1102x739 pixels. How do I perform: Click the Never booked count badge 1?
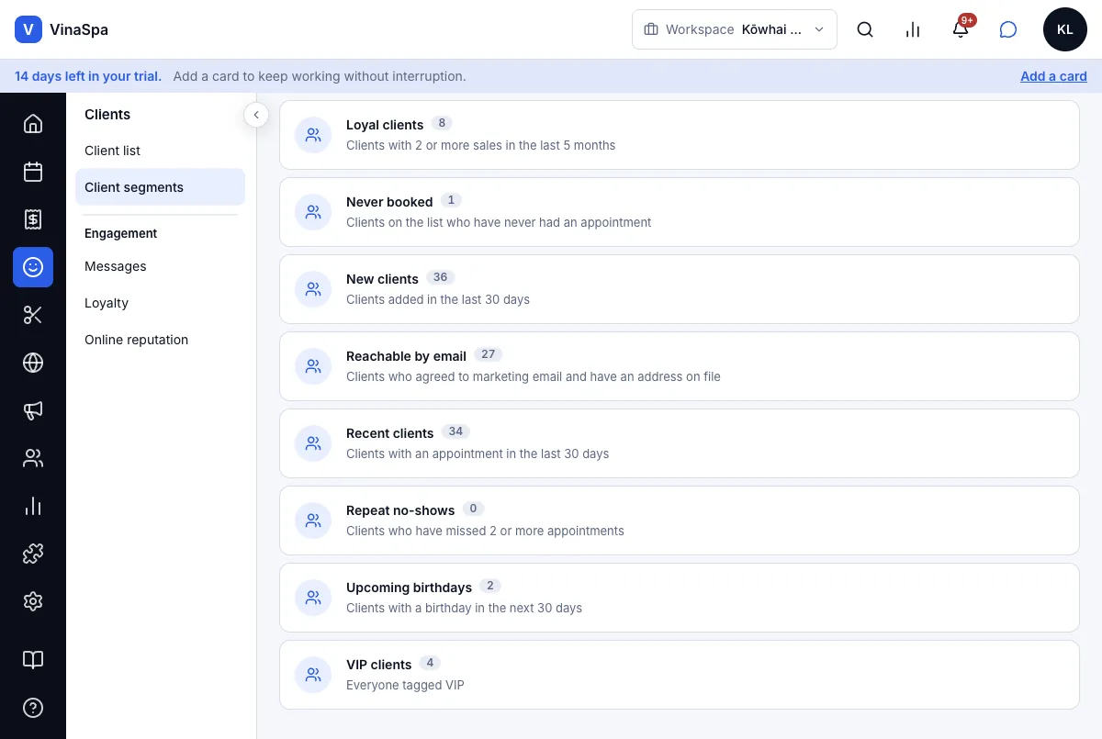[x=451, y=200]
